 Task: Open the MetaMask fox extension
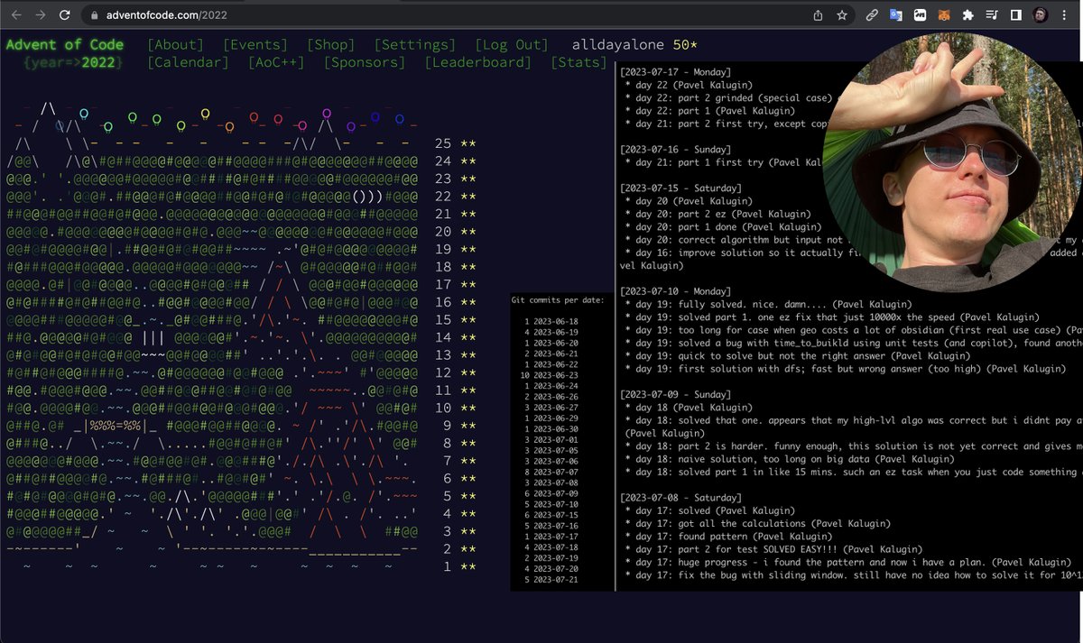tap(944, 15)
